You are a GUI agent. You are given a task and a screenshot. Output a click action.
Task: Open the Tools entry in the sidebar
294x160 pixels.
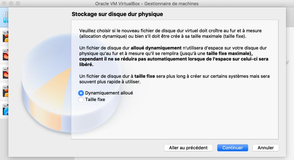tap(6, 17)
